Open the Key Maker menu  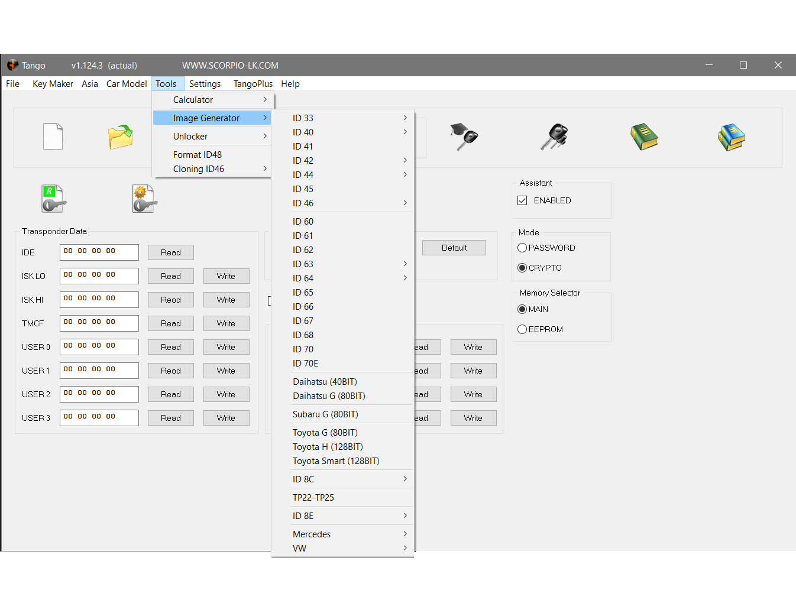tap(53, 84)
